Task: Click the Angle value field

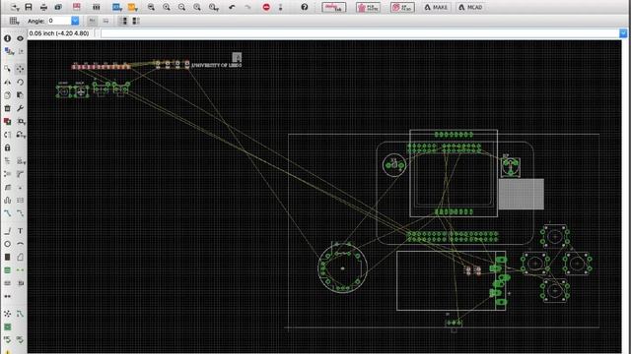Action: click(59, 21)
